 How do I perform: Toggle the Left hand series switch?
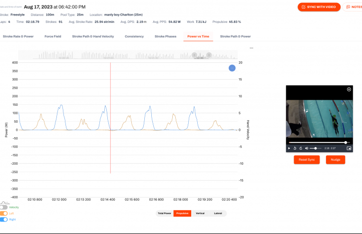[x=3, y=214]
